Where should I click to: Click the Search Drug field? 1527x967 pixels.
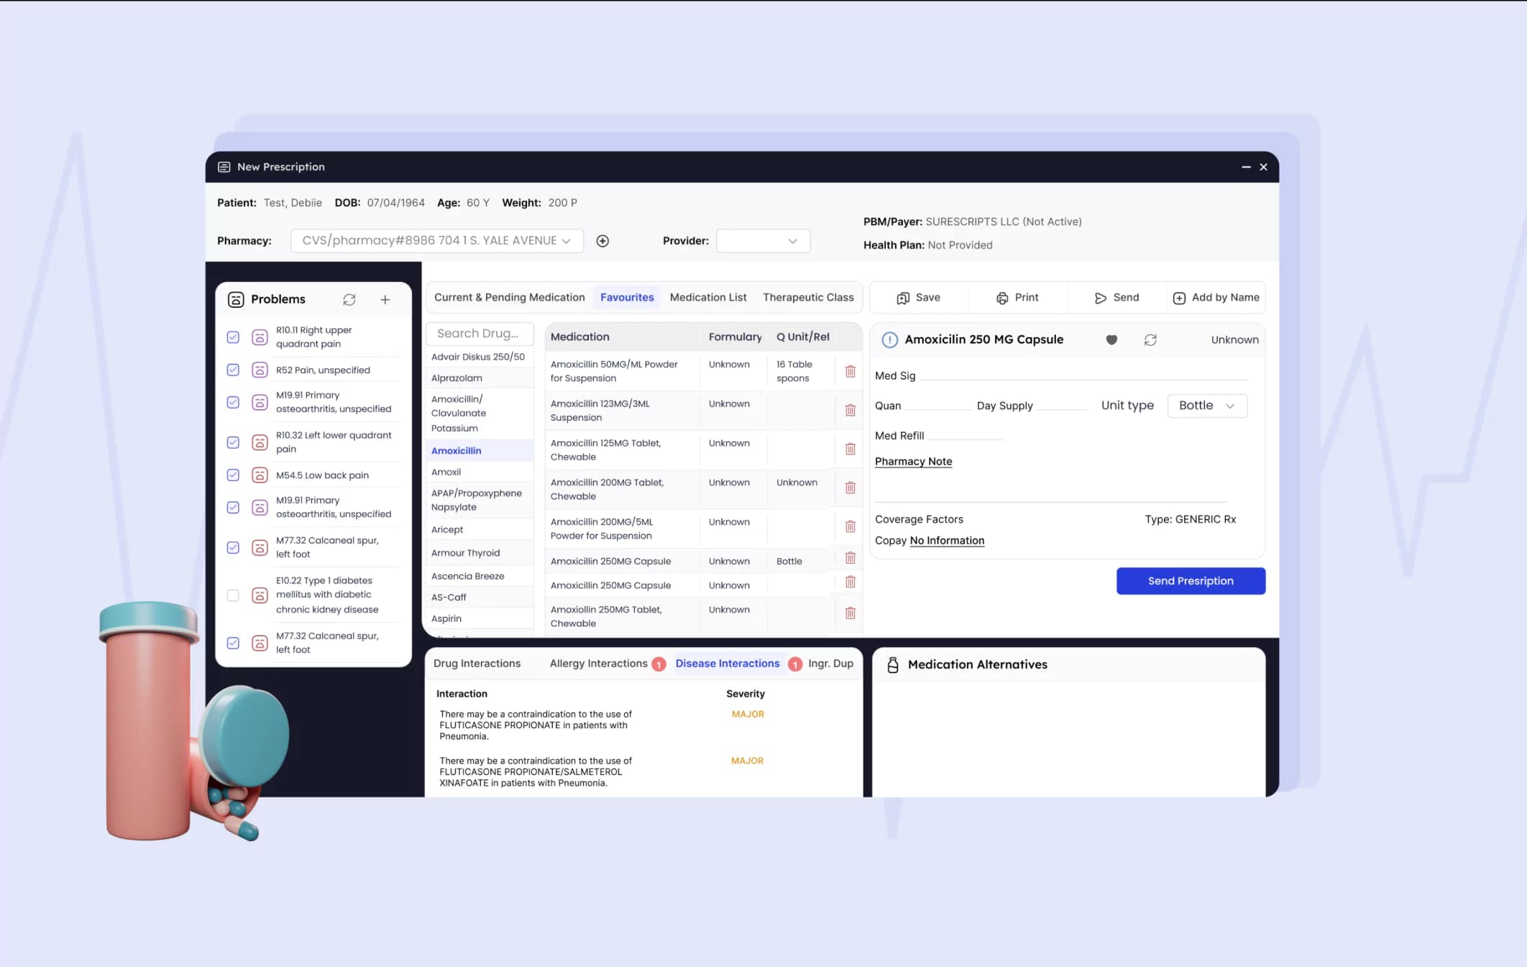[x=480, y=334]
